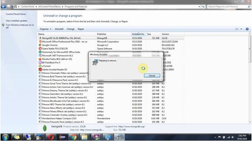Click the Windows Start button

(5, 137)
